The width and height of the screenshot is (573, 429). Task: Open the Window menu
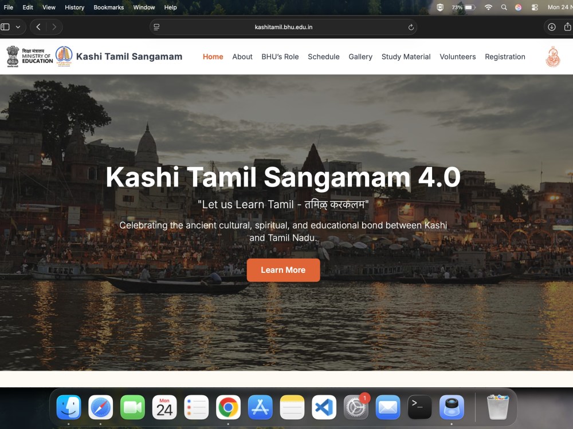pos(144,7)
